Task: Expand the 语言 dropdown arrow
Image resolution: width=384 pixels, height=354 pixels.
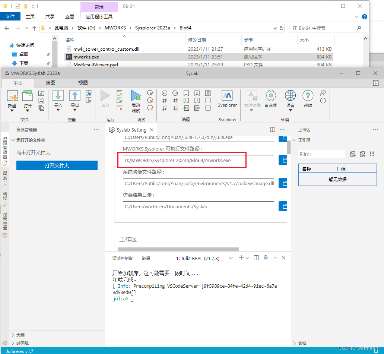Action: (290, 110)
